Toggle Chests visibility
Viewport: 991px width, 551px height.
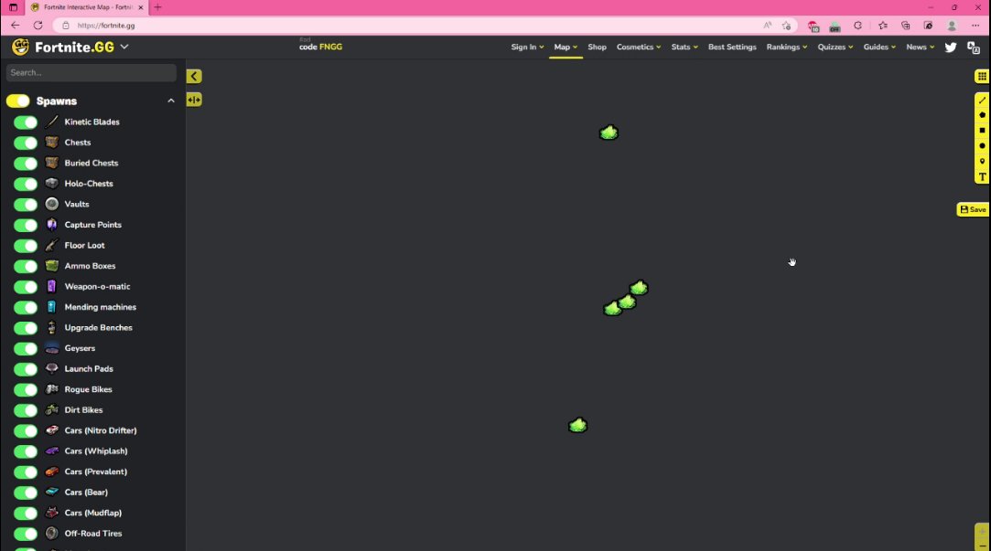coord(26,143)
